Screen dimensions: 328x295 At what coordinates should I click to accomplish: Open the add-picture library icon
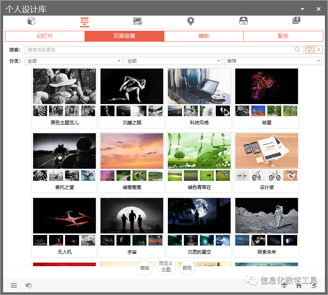[x=138, y=21]
